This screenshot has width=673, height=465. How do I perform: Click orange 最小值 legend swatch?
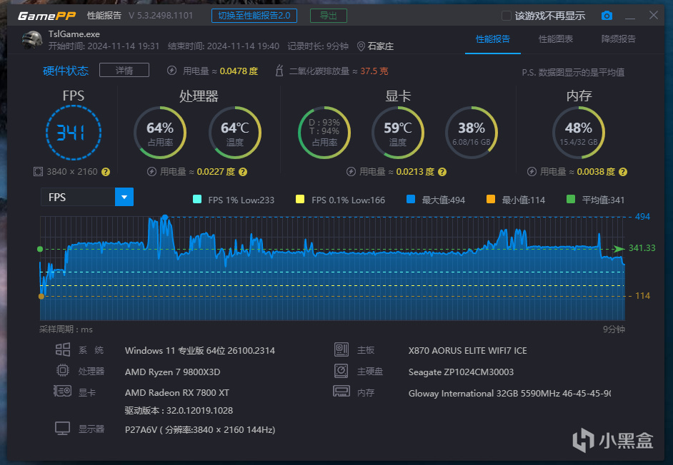point(491,199)
